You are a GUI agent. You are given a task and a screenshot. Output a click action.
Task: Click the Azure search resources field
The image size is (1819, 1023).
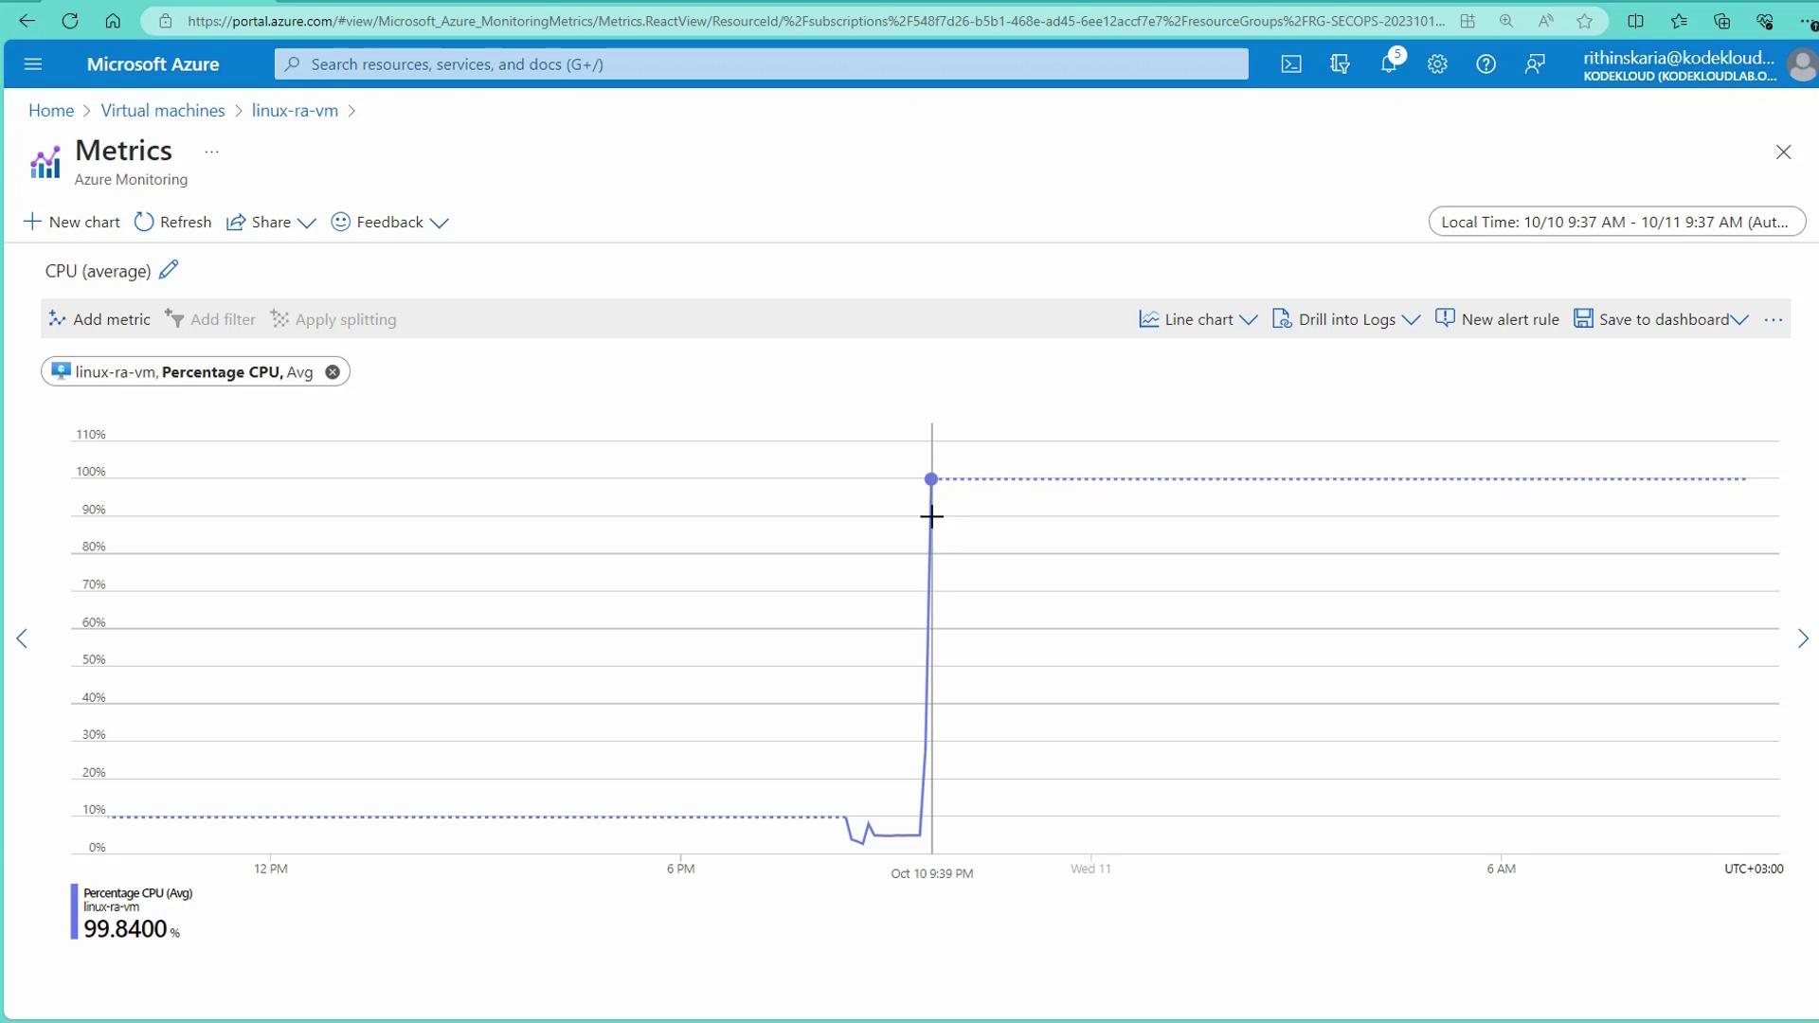[761, 64]
